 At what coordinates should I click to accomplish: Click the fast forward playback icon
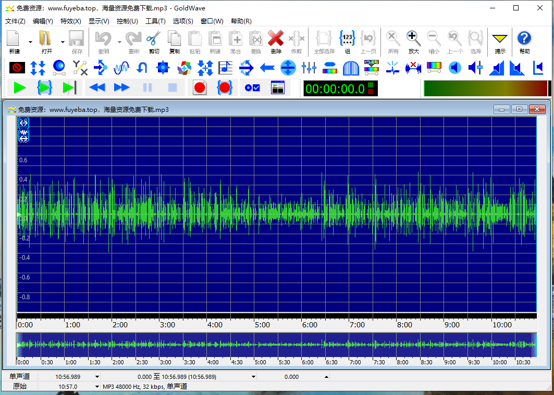point(121,87)
